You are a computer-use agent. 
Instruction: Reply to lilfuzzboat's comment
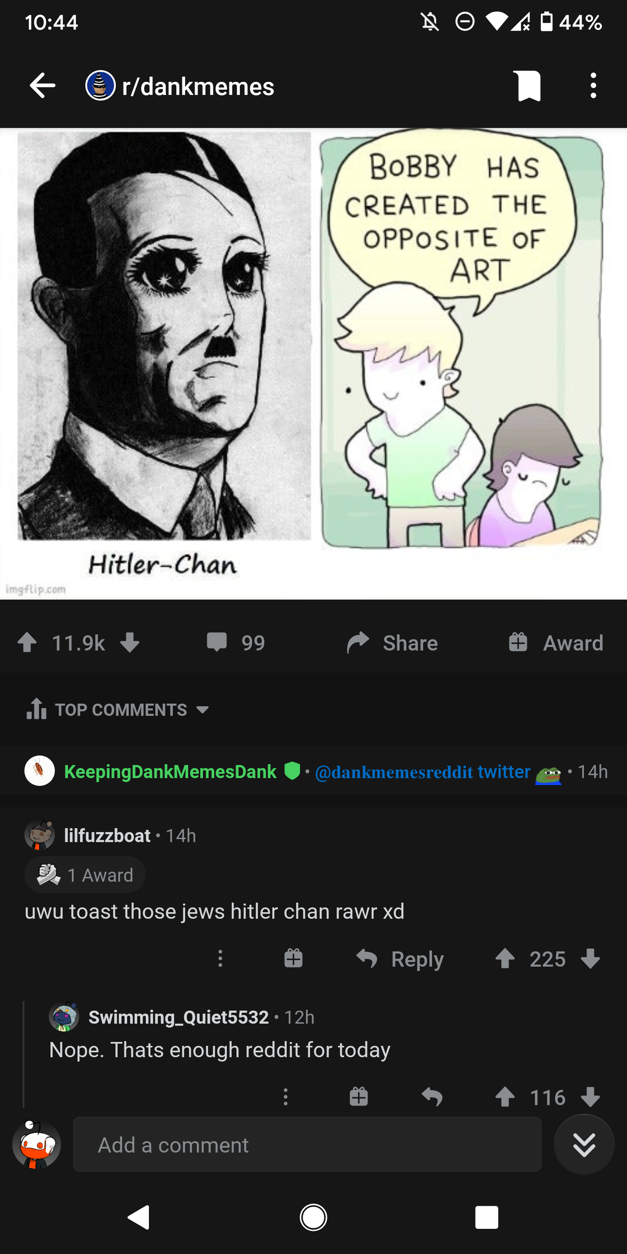(400, 958)
